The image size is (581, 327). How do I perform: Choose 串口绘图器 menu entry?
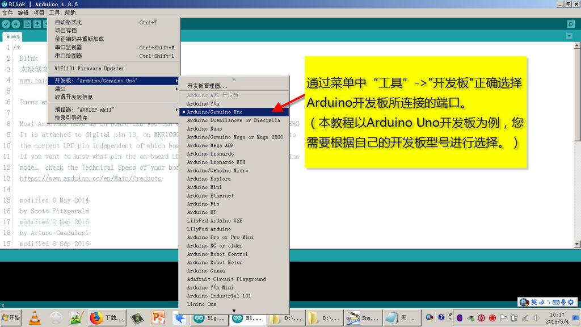pos(113,56)
